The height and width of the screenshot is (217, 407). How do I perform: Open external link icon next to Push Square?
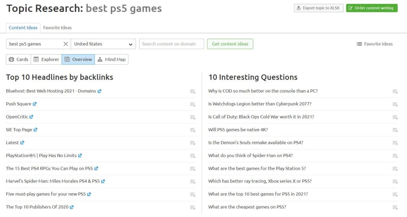(35, 104)
